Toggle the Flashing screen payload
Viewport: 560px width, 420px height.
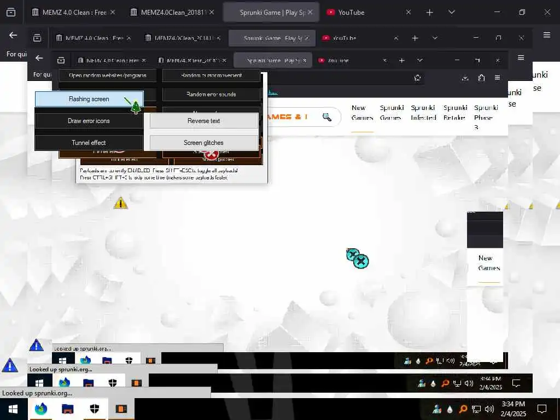(89, 99)
